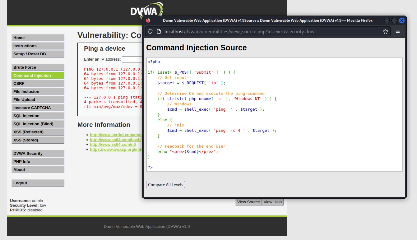Click the stristr php_uname code line
Image resolution: width=417 pixels, height=240 pixels.
[217, 99]
